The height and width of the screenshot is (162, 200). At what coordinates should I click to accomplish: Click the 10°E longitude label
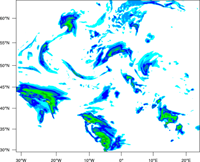[153, 160]
